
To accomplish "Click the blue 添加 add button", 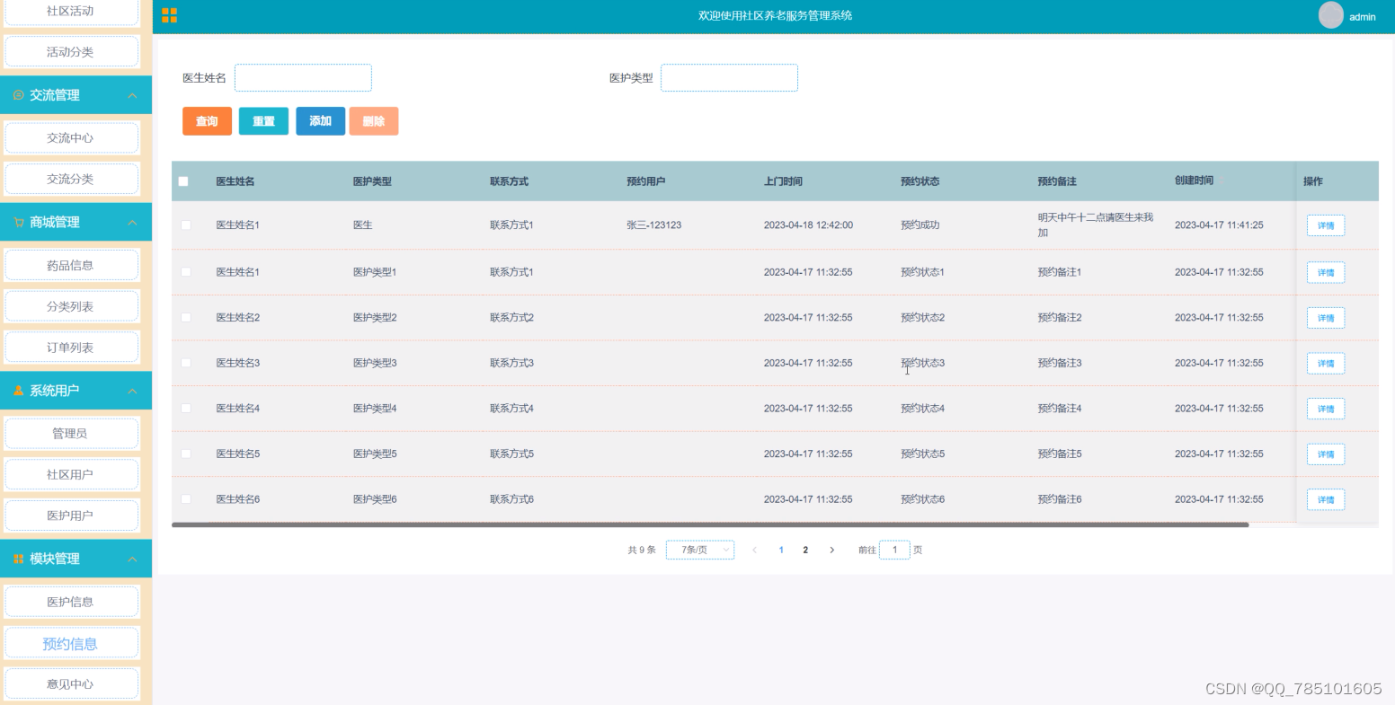I will pyautogui.click(x=320, y=121).
